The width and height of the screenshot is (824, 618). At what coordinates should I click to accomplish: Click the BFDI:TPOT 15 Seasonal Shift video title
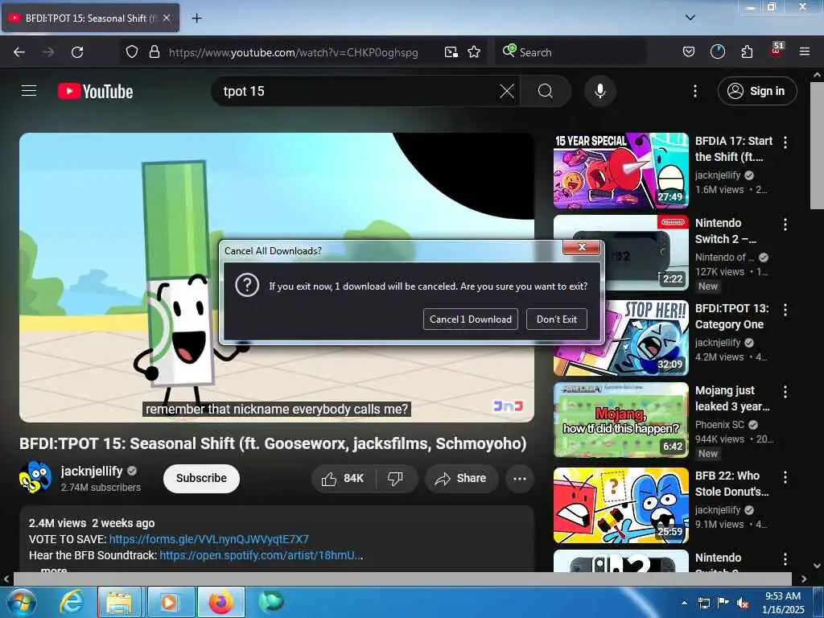click(x=273, y=443)
